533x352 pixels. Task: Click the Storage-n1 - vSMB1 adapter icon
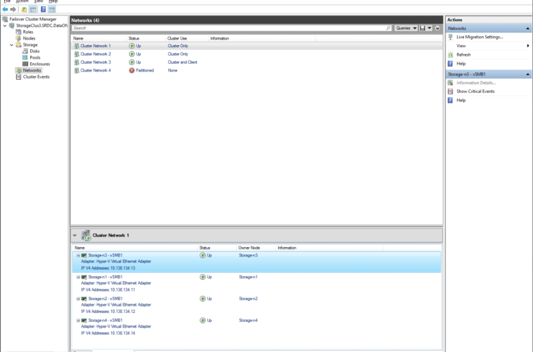(84, 277)
